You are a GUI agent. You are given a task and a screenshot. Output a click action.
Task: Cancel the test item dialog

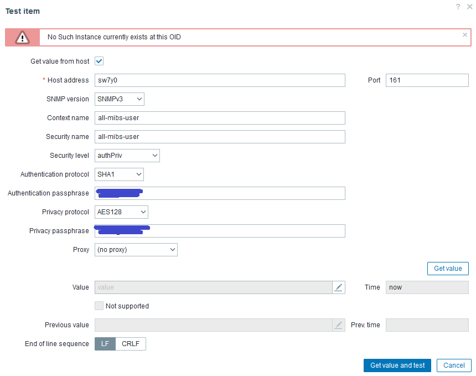tap(454, 365)
